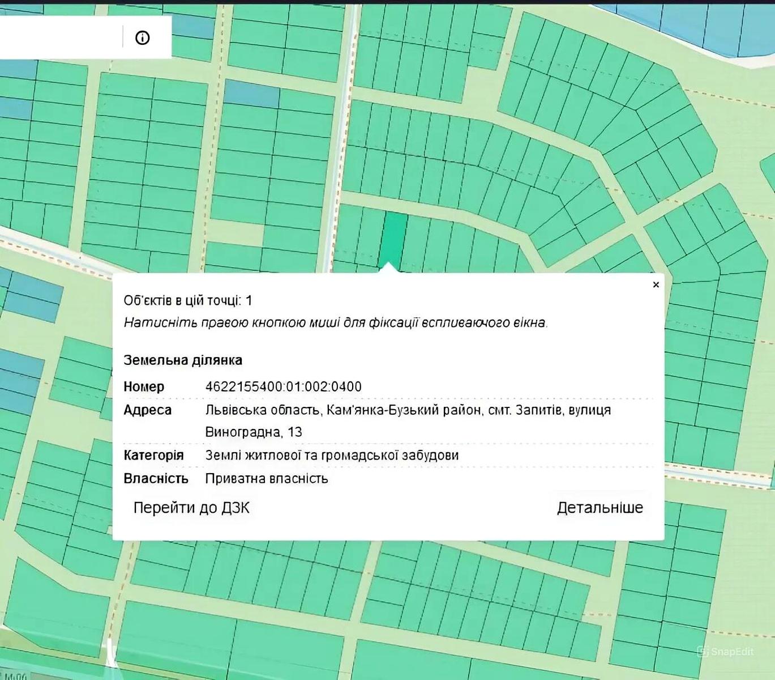Screen dimensions: 775x680
Task: Focus the map search input field
Action: 59,37
